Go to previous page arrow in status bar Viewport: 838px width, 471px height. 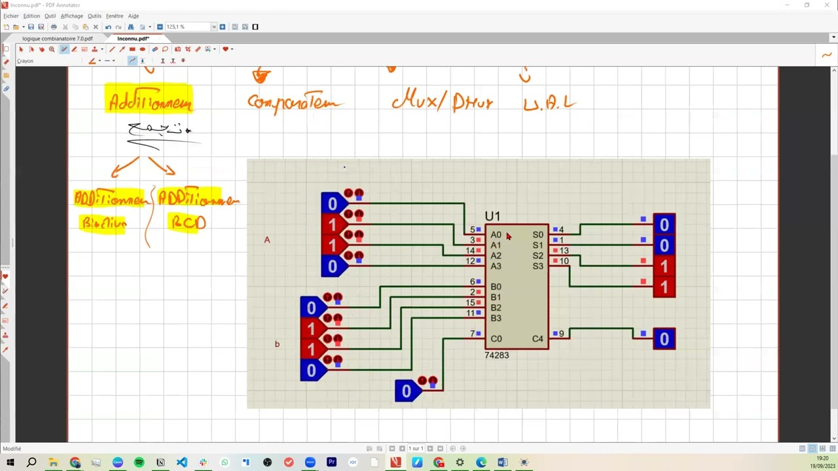pos(402,449)
